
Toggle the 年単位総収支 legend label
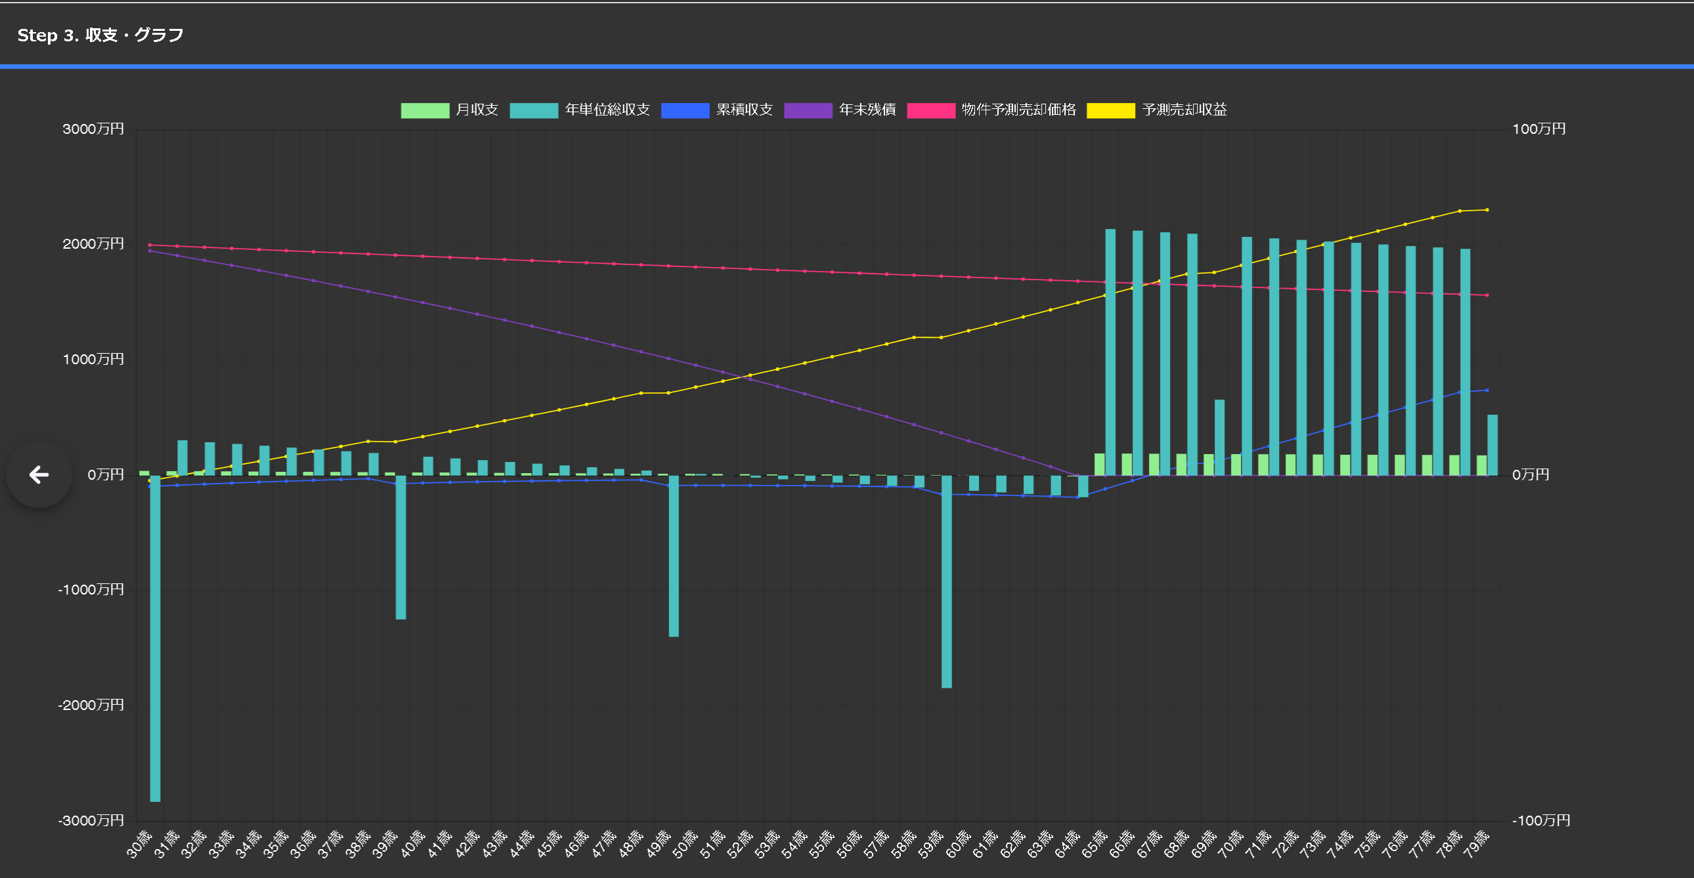[607, 110]
